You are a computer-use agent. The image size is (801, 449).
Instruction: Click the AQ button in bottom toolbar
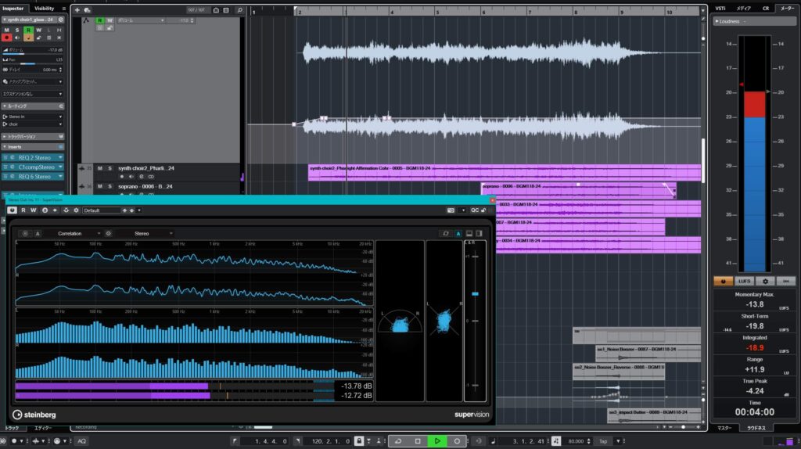click(x=81, y=441)
